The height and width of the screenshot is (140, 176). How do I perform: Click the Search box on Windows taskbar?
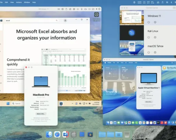[18, 103]
